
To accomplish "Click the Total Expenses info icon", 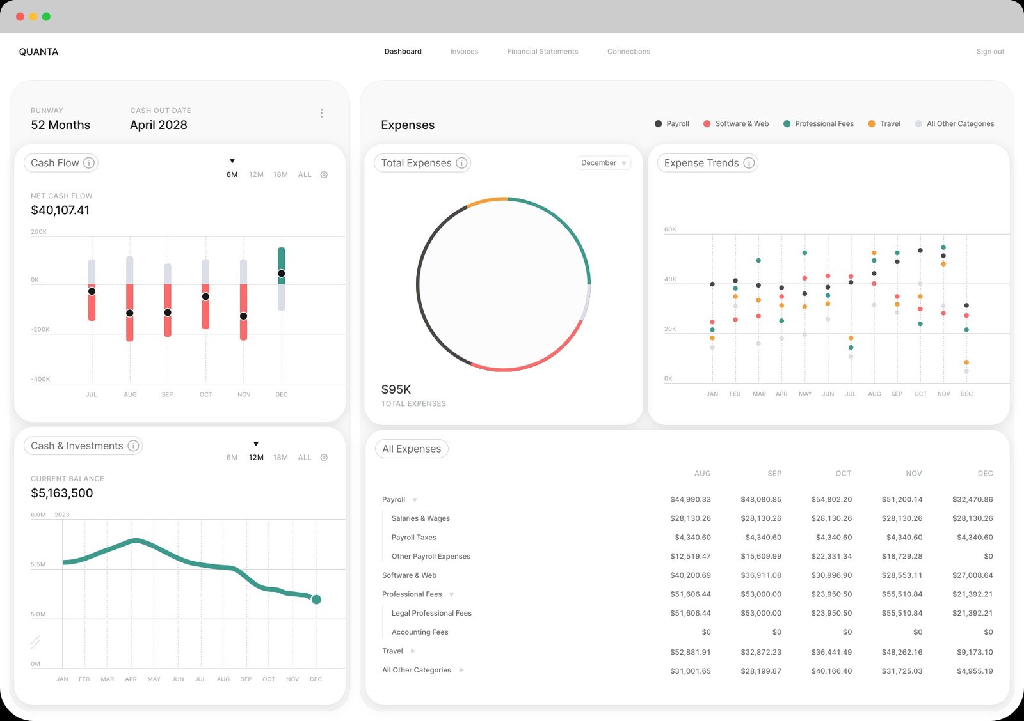I will [461, 163].
